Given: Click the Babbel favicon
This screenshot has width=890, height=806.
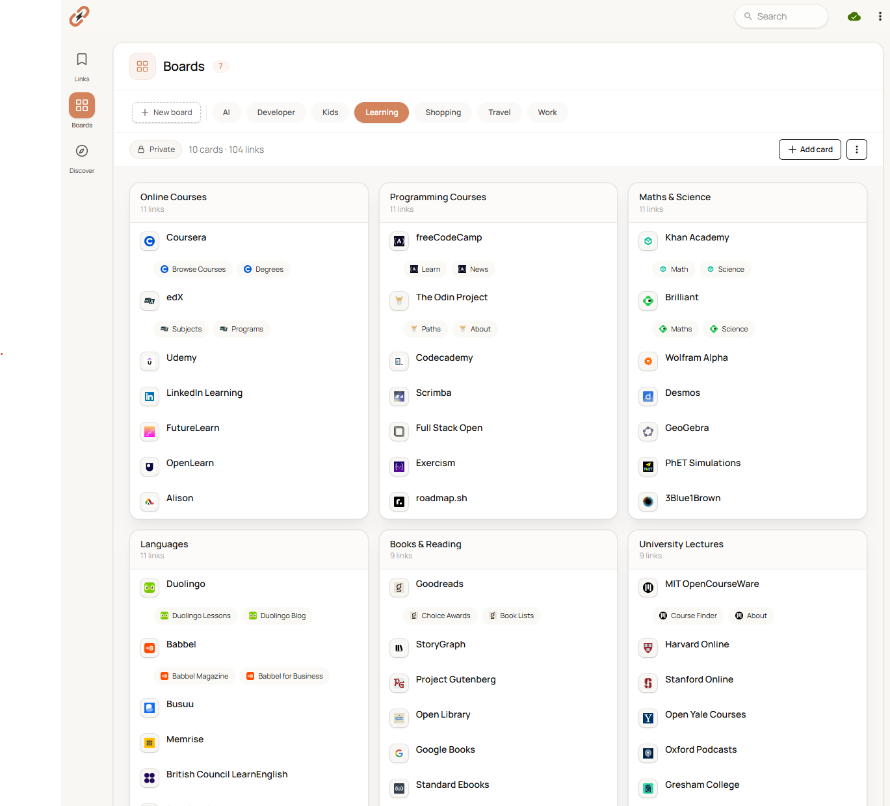Looking at the screenshot, I should pos(150,648).
